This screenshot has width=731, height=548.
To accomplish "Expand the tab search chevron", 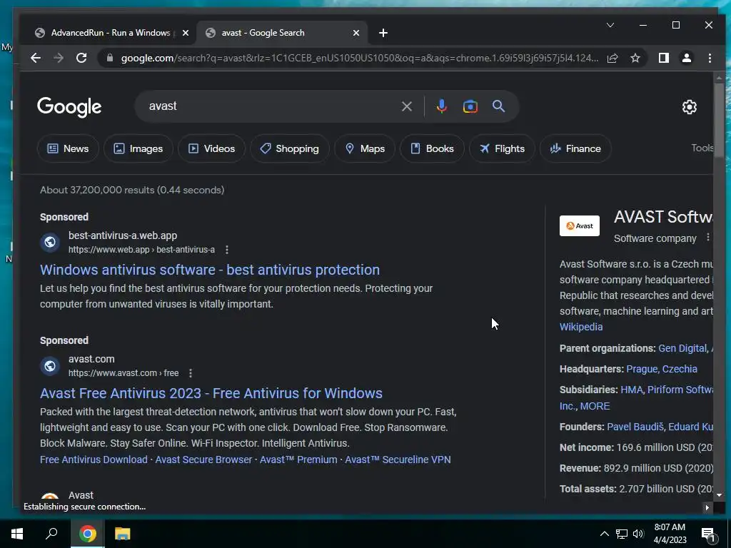I will 610,25.
